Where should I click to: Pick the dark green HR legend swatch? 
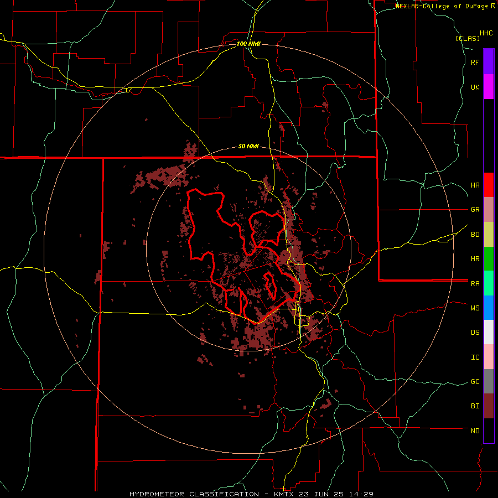click(489, 259)
